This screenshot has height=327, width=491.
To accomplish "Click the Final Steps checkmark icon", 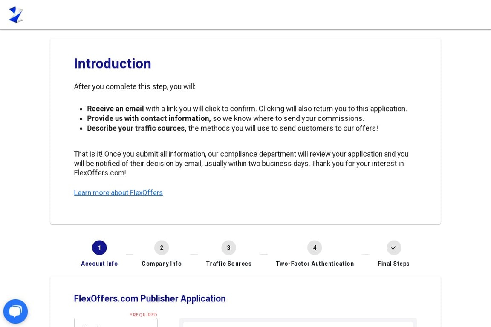I will click(393, 247).
